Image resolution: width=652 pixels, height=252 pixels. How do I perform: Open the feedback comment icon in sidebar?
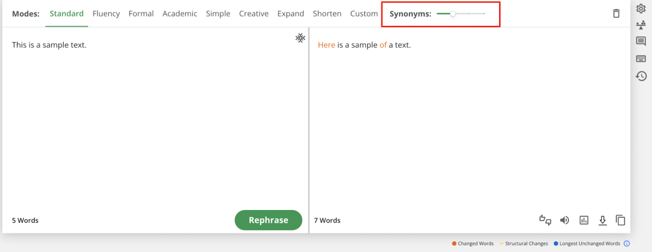[641, 41]
